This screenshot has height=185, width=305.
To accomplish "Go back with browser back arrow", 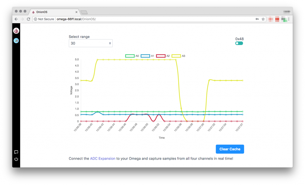I will (x=16, y=19).
